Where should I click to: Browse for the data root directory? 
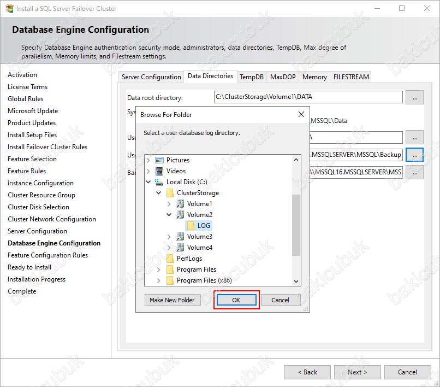click(x=415, y=97)
